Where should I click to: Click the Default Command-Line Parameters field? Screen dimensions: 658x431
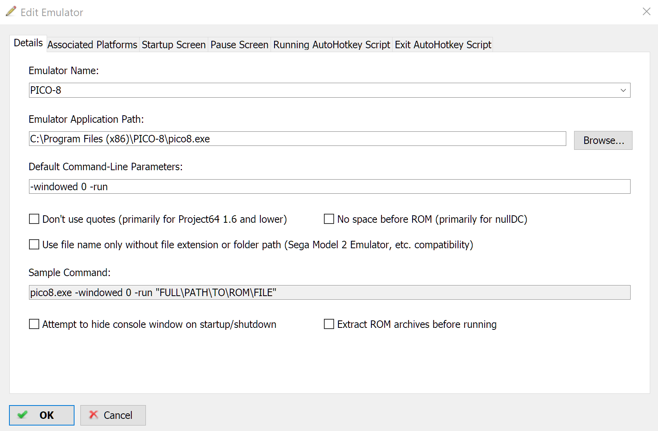(330, 187)
